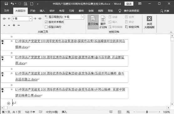The image size is (174, 114).
Task: Click the Expand plus icon
Action: point(14,25)
